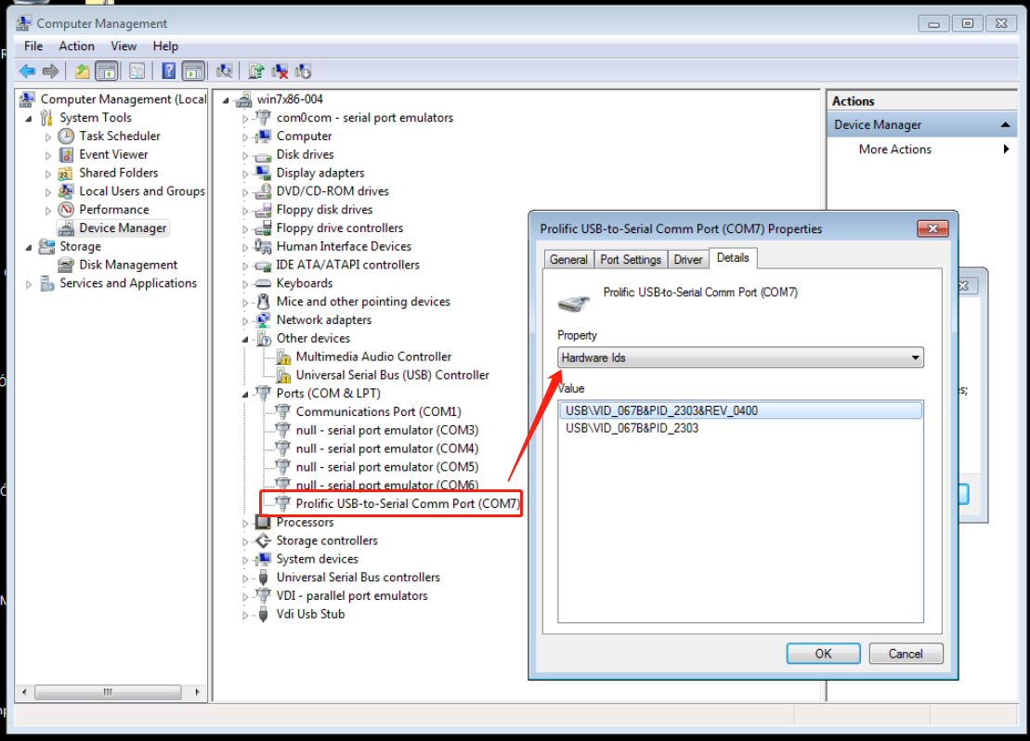Select Multimedia Audio Controller device
This screenshot has width=1030, height=741.
pyautogui.click(x=373, y=357)
